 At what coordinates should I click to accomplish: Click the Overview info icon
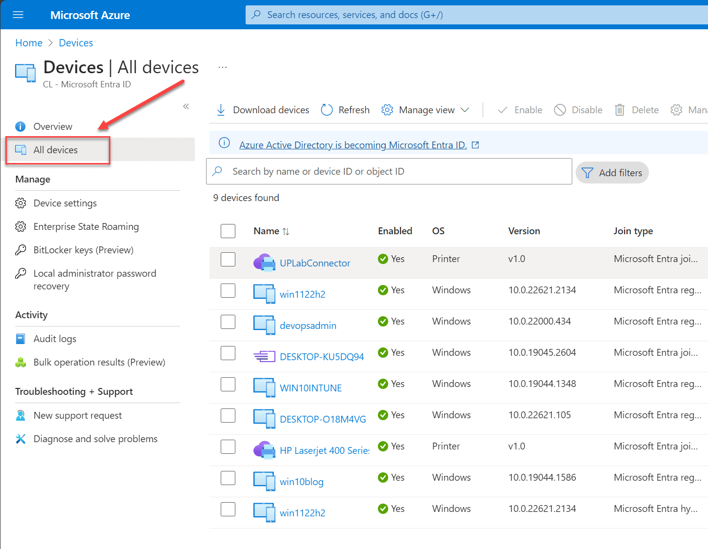[21, 126]
